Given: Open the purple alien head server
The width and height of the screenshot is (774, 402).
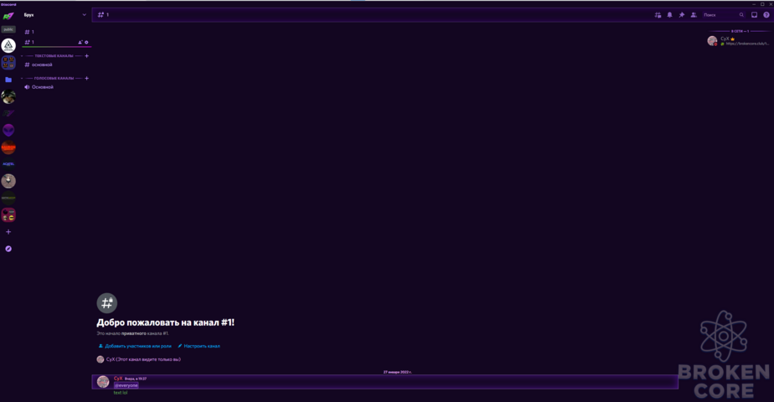Looking at the screenshot, I should click(8, 130).
